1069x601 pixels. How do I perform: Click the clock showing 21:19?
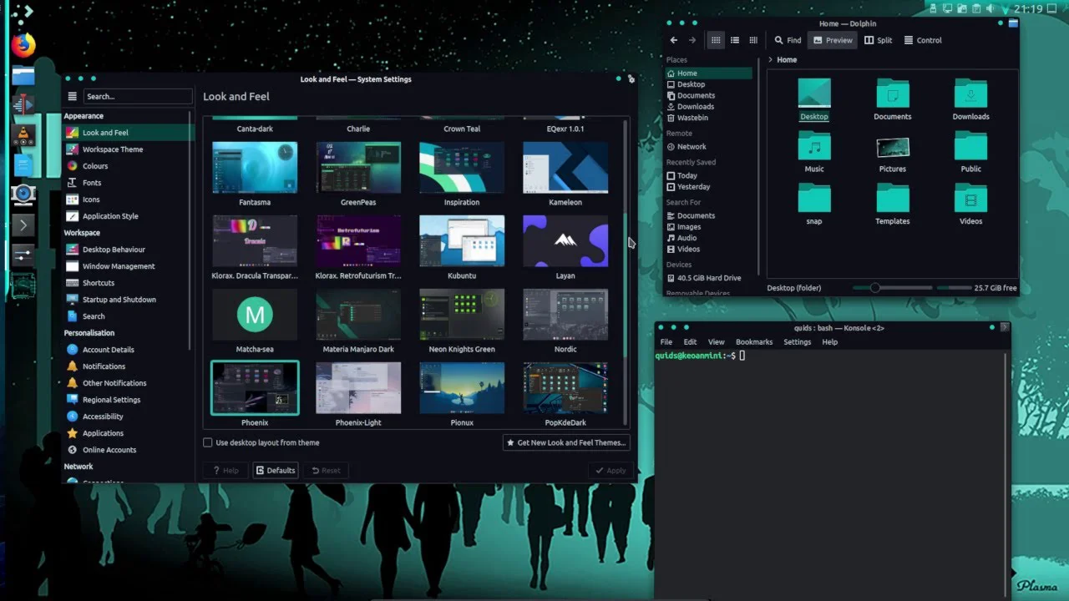(x=1029, y=9)
